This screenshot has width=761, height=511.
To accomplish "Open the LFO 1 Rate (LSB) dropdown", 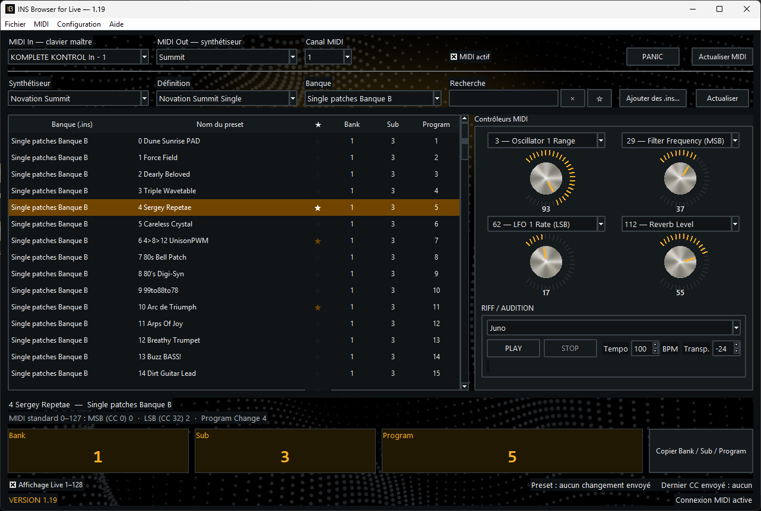I will point(546,224).
